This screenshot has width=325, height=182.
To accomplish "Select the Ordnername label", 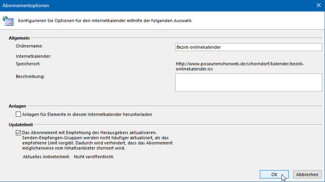I will pos(29,46).
